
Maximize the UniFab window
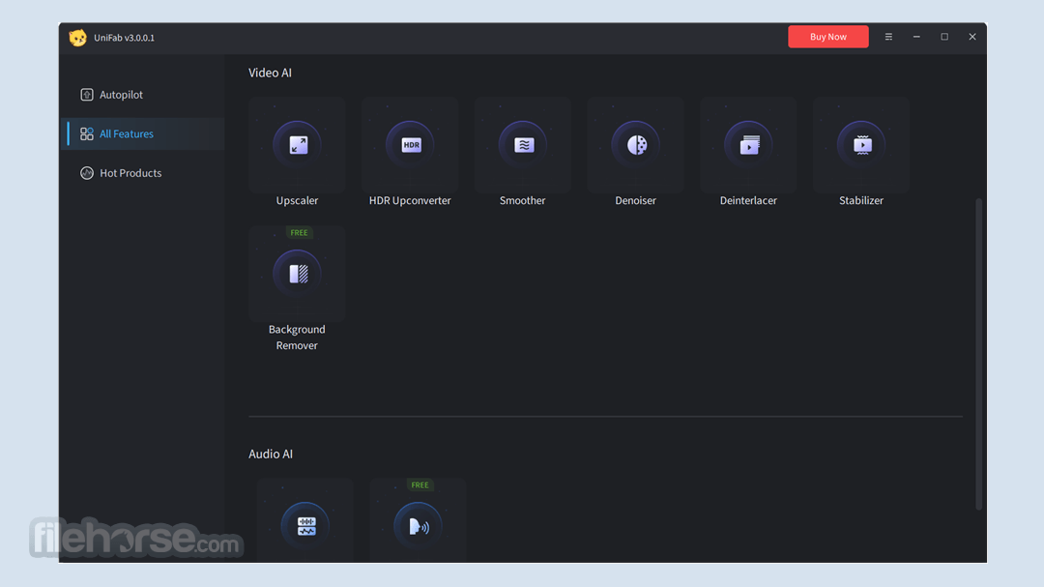[x=944, y=37]
